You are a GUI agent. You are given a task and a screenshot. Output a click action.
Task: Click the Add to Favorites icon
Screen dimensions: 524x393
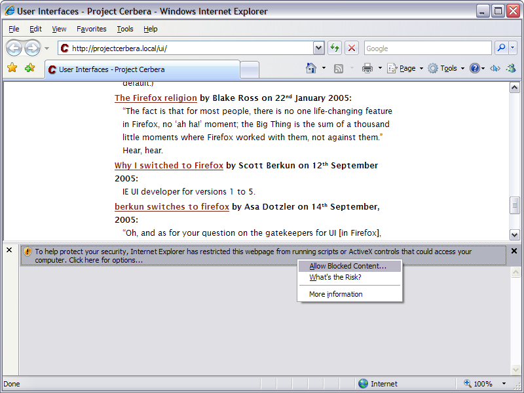click(x=29, y=68)
